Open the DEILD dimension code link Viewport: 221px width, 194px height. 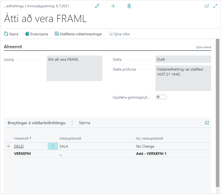19,146
